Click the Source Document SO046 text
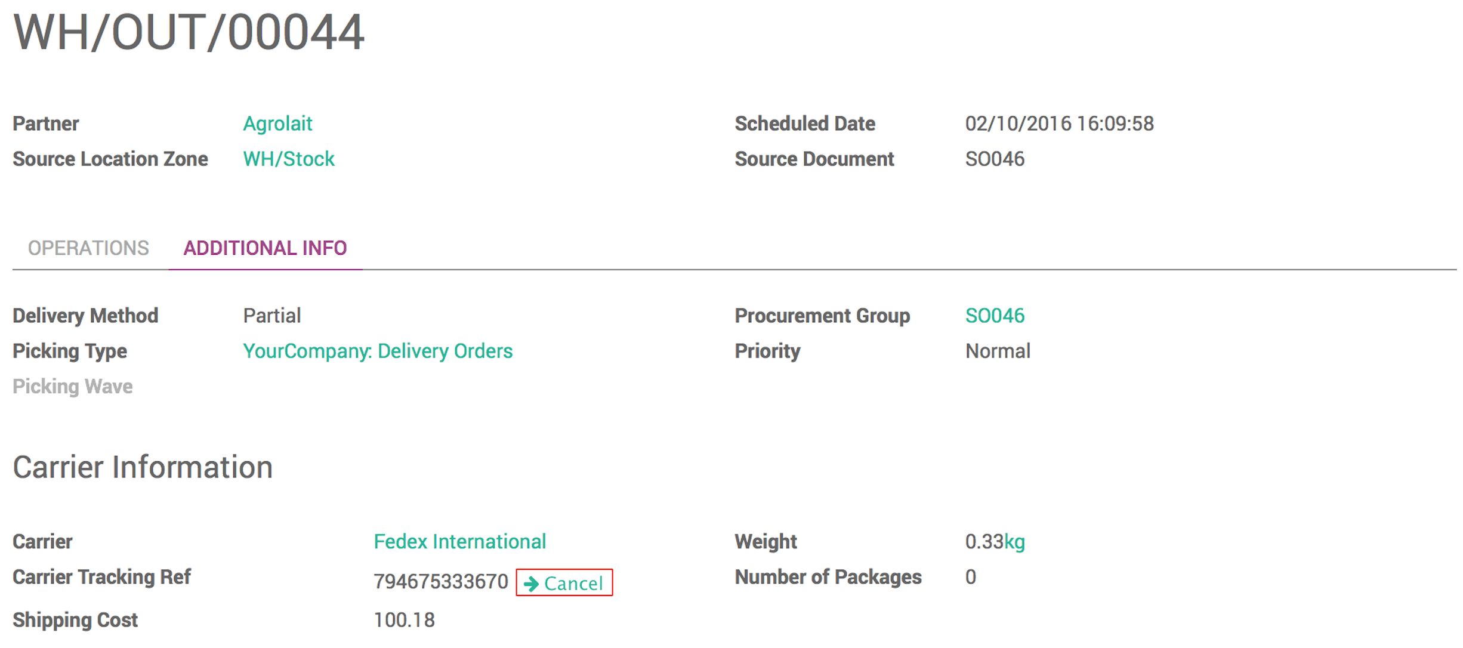 click(x=994, y=159)
